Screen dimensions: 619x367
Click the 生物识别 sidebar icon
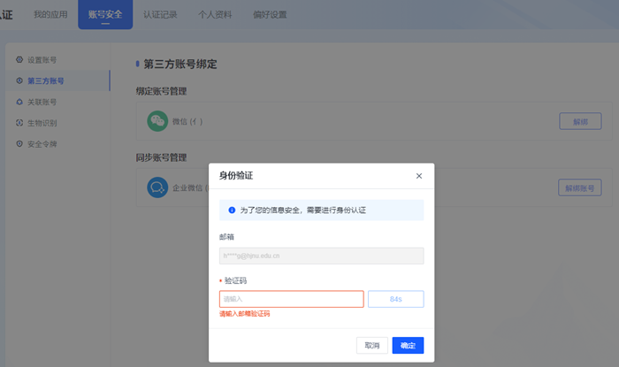click(19, 123)
